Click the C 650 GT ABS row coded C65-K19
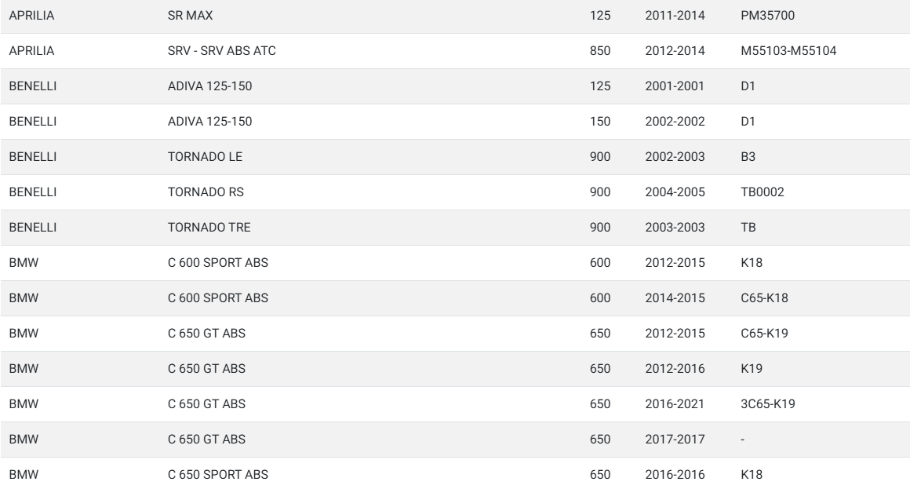Image resolution: width=910 pixels, height=489 pixels. tap(455, 334)
